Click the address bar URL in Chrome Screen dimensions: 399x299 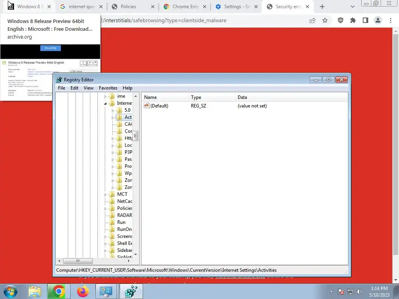coord(164,20)
